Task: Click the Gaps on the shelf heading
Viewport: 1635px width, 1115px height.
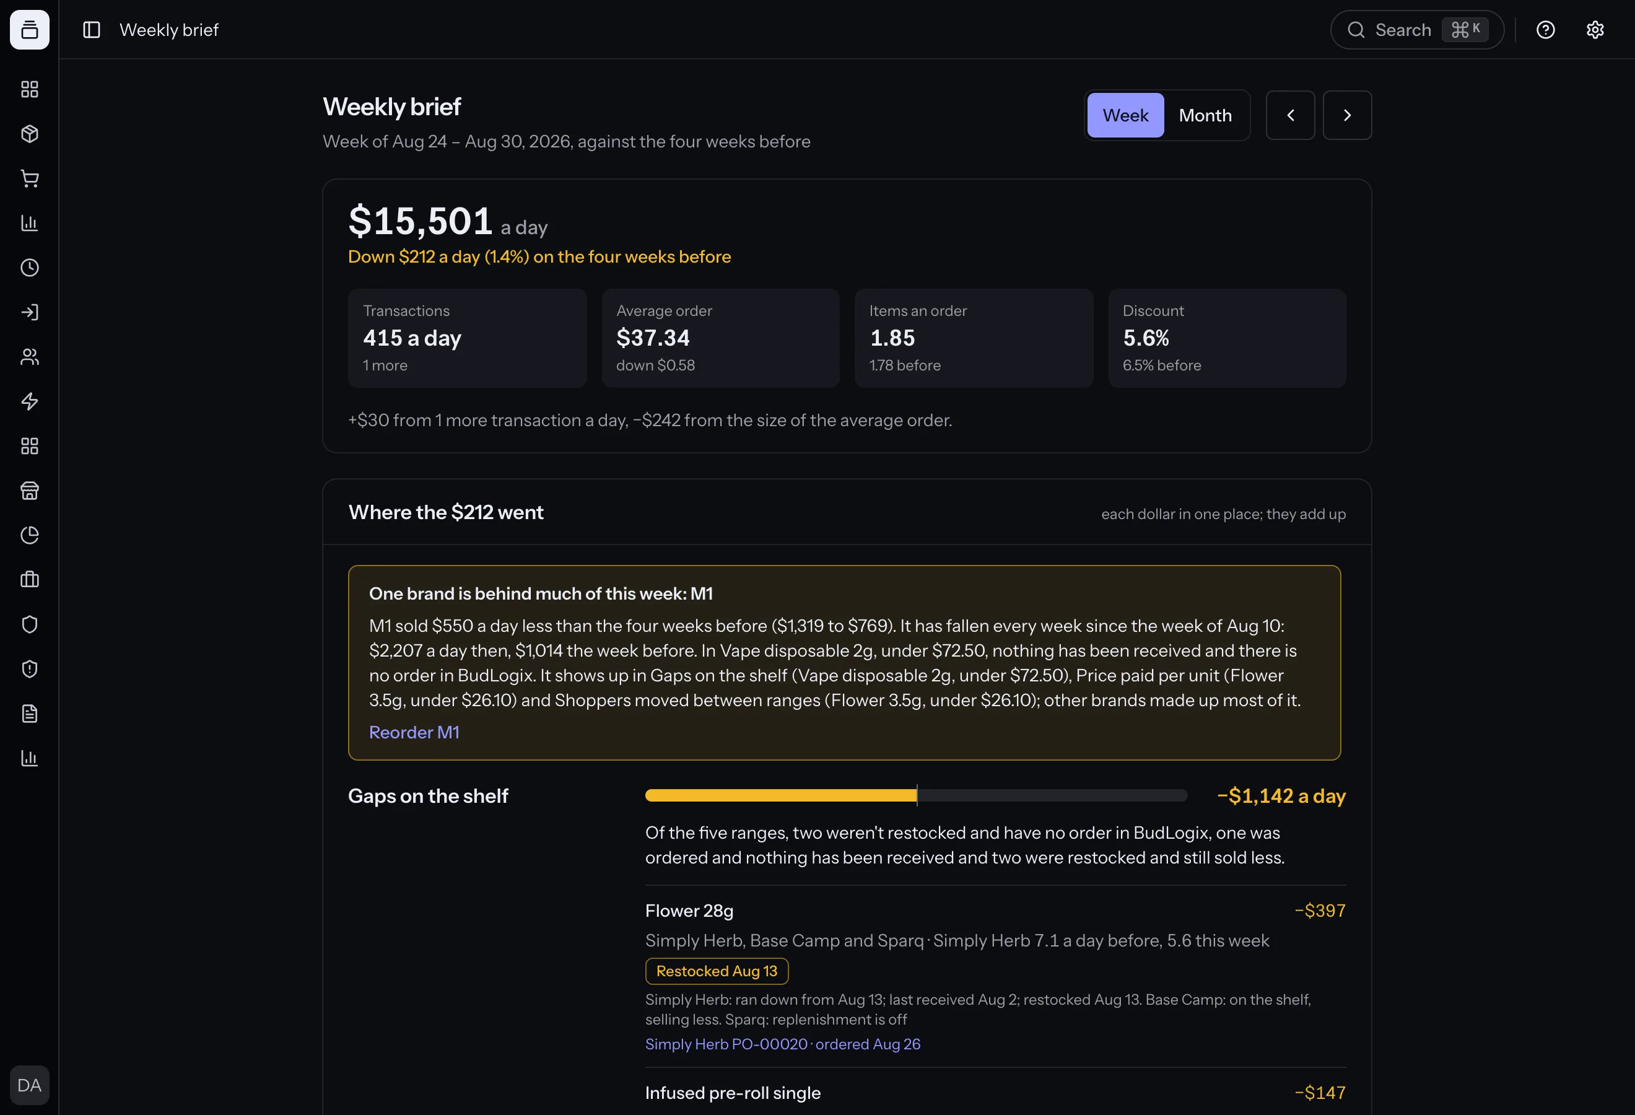Action: tap(428, 795)
